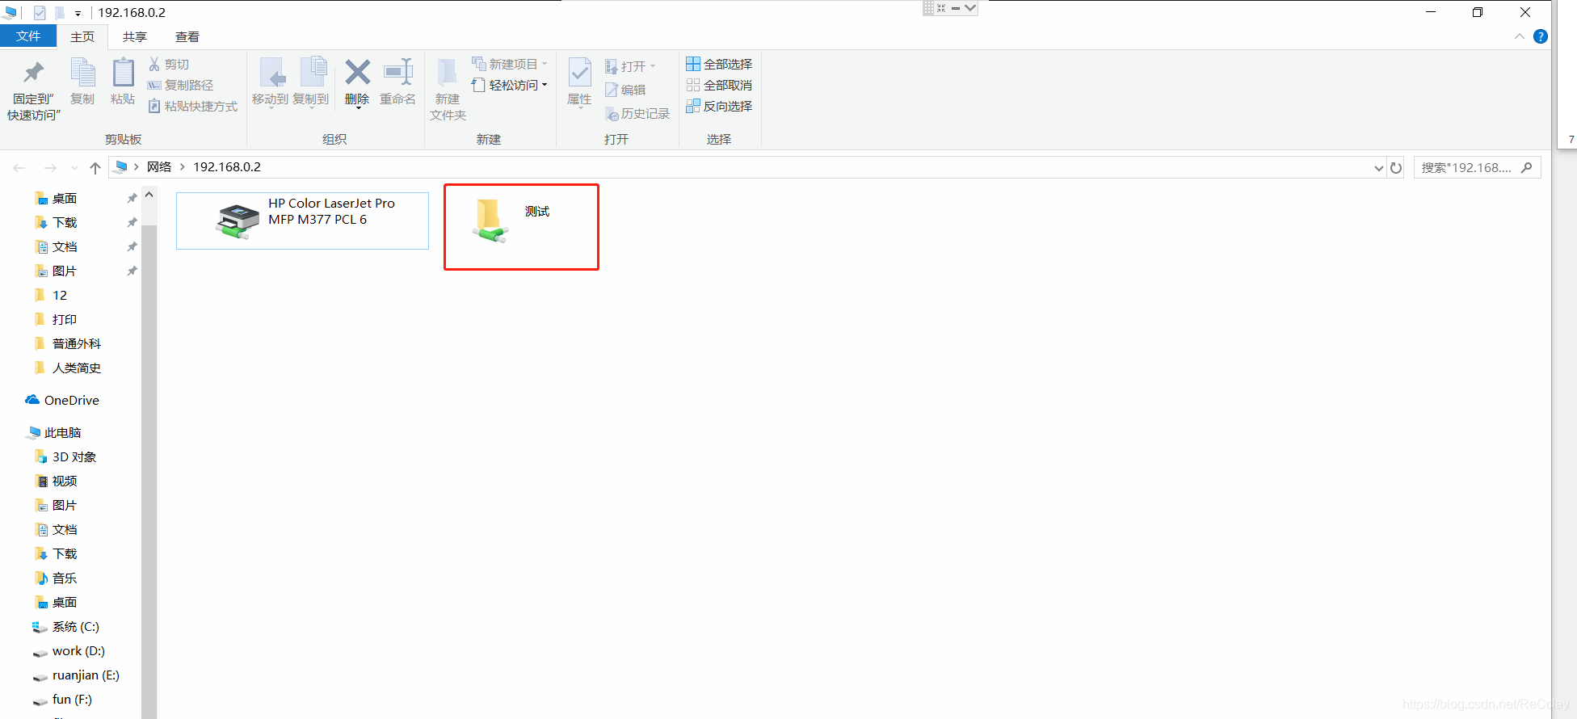Collapse the ribbon with chevron

click(1520, 36)
